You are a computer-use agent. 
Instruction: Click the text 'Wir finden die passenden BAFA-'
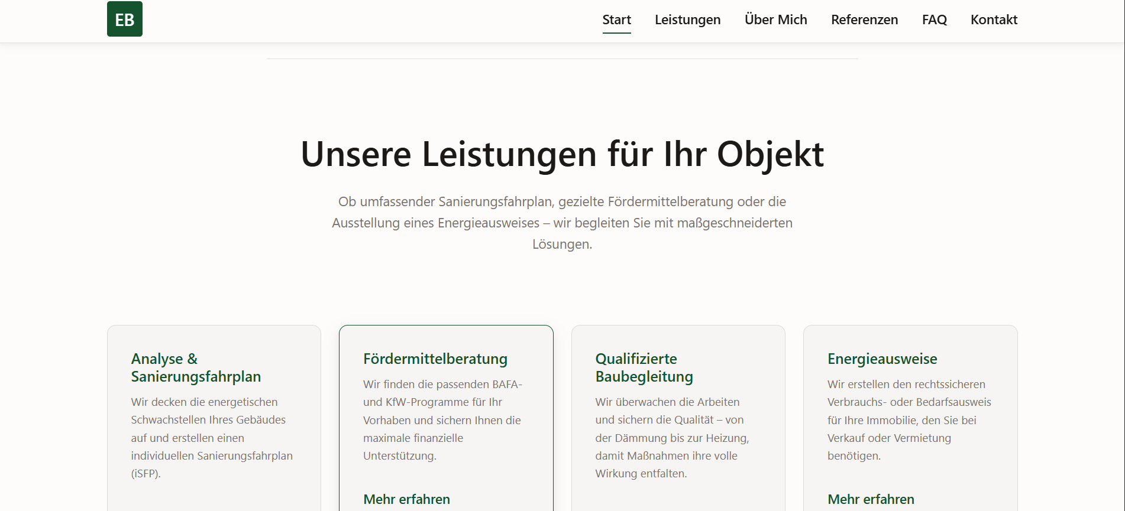click(442, 384)
